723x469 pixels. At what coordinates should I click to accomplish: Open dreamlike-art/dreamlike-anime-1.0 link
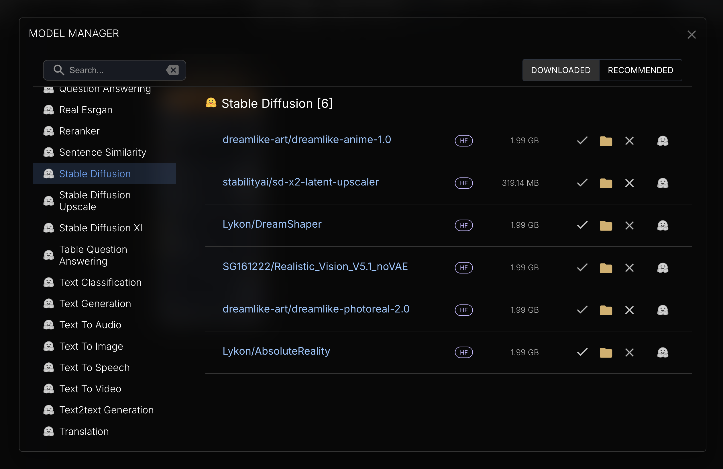click(307, 140)
